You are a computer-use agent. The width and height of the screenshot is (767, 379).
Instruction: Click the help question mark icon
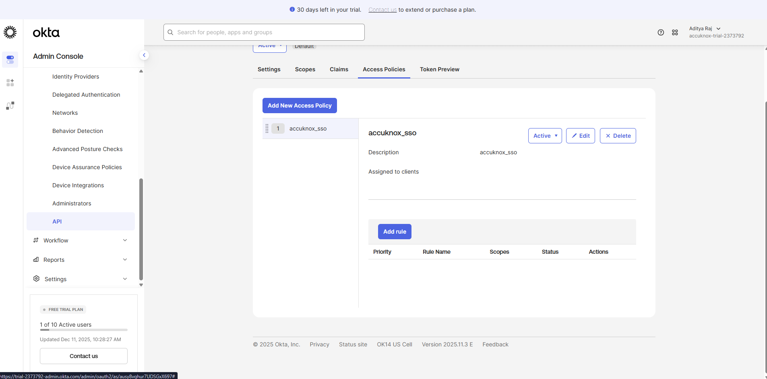tap(661, 33)
